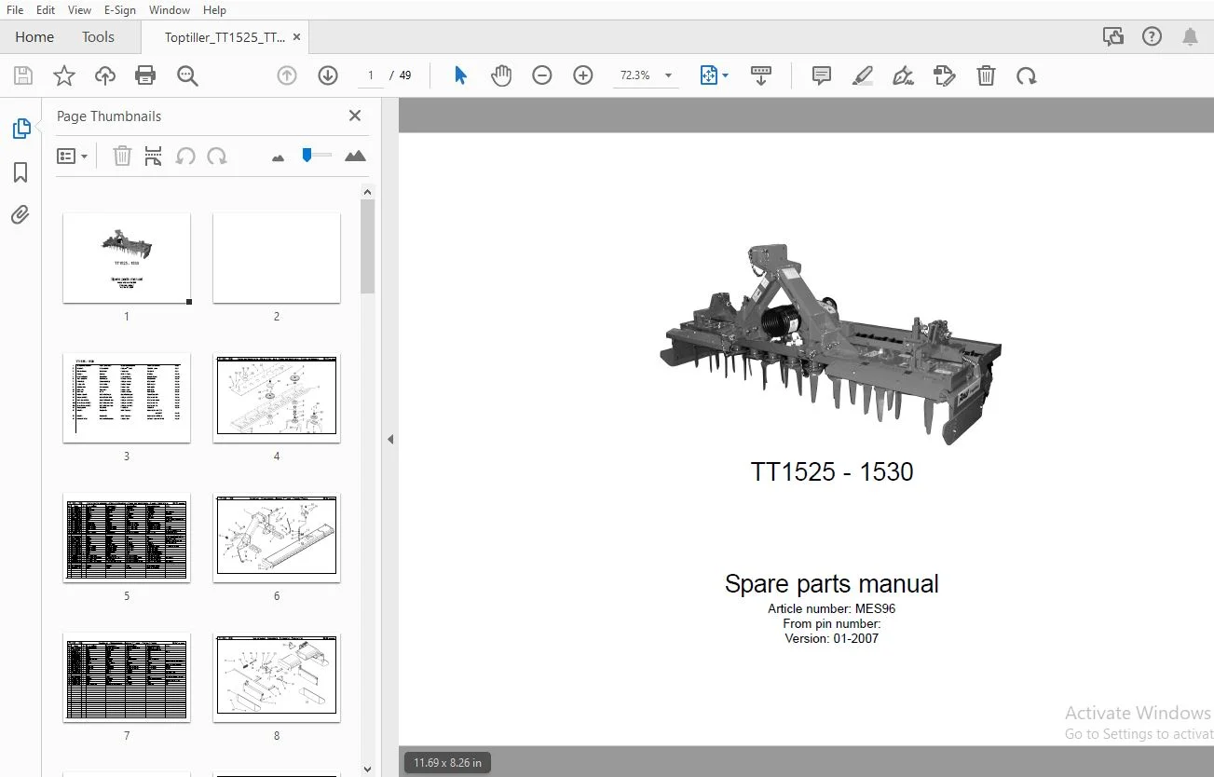
Task: Open the Page Thumbnails sidebar icon
Action: (21, 129)
